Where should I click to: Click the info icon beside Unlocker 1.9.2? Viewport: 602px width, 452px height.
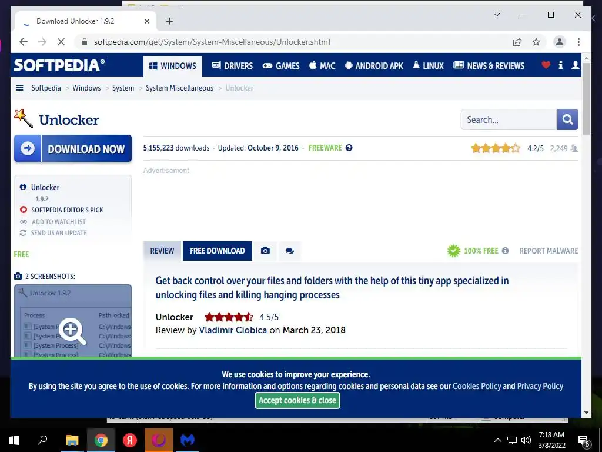[23, 187]
